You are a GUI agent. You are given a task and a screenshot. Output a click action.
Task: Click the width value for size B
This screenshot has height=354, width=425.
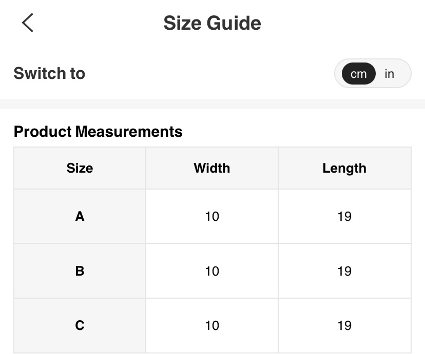[x=212, y=270]
